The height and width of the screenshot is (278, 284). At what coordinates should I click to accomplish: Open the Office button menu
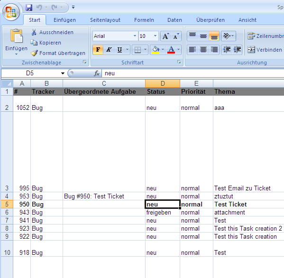click(11, 12)
